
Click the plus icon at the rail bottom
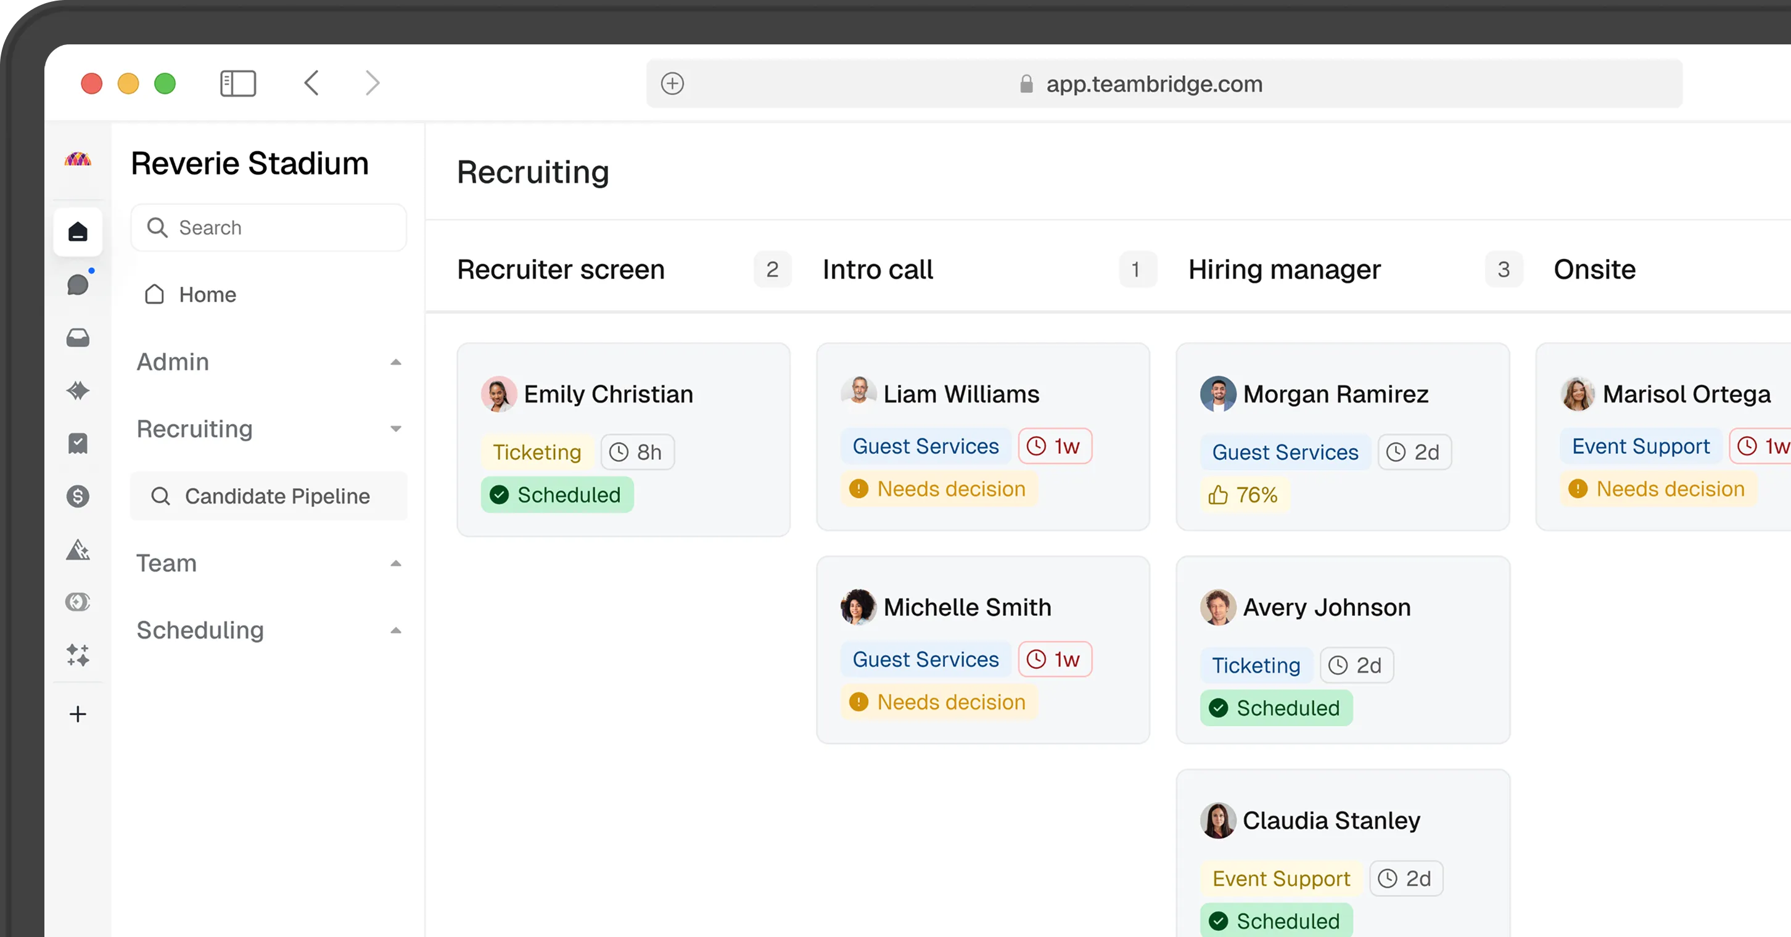[x=78, y=714]
